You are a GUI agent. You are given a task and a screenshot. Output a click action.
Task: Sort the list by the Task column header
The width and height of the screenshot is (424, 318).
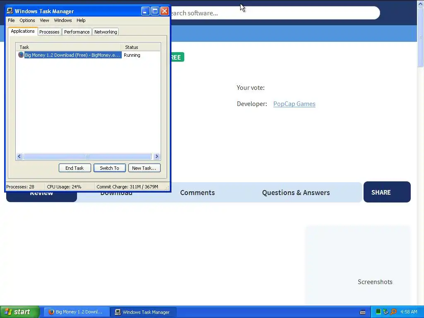point(68,47)
